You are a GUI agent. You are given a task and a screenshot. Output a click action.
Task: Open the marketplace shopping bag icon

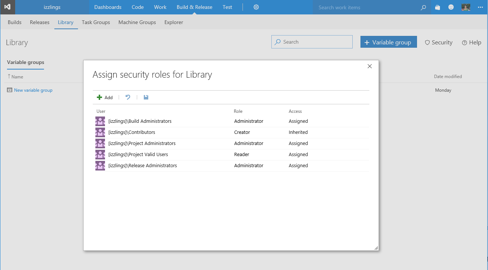[x=438, y=7]
